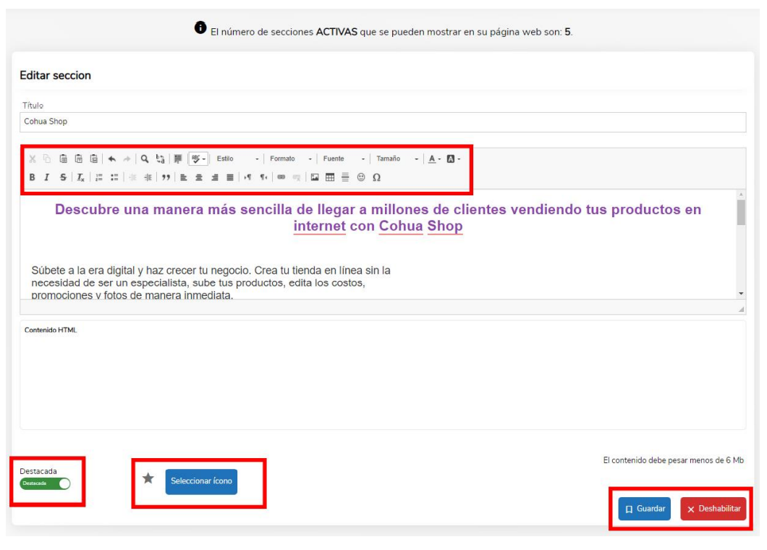This screenshot has height=550, width=767.
Task: Open Find with the magnifier icon
Action: tap(145, 158)
